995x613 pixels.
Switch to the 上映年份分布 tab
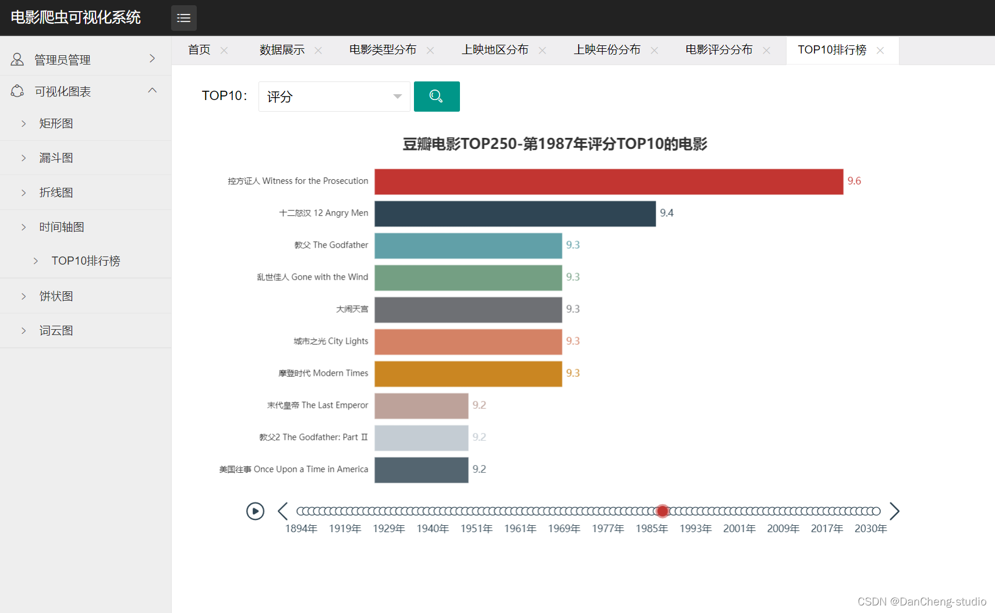607,50
